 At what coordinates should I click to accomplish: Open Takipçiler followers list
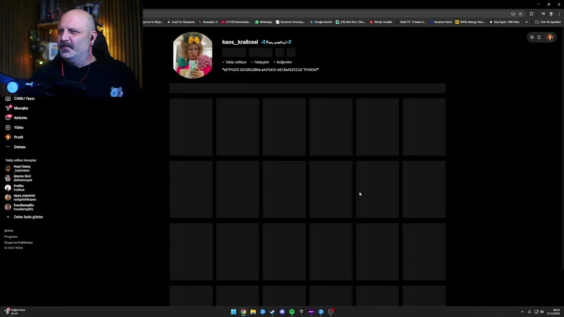[x=260, y=62]
